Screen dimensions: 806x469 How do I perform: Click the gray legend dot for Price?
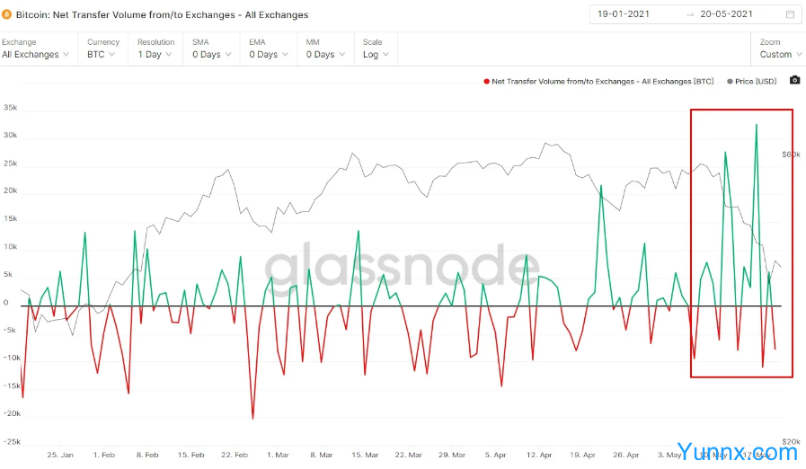730,81
